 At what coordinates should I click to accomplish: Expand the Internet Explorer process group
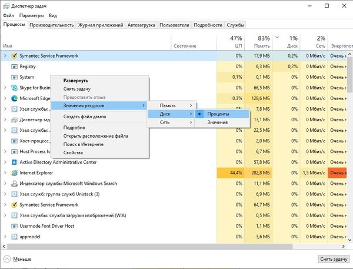point(5,173)
